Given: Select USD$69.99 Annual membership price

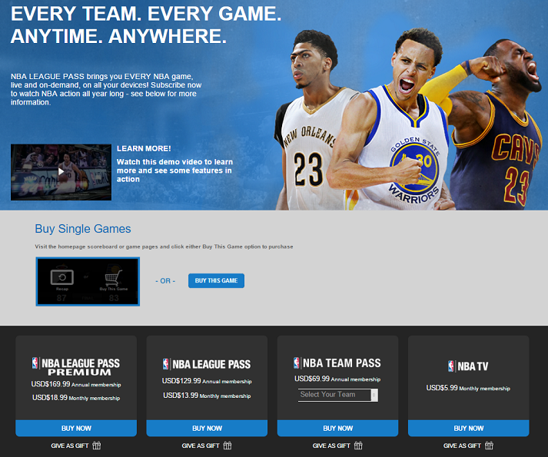Looking at the screenshot, I should click(x=337, y=379).
